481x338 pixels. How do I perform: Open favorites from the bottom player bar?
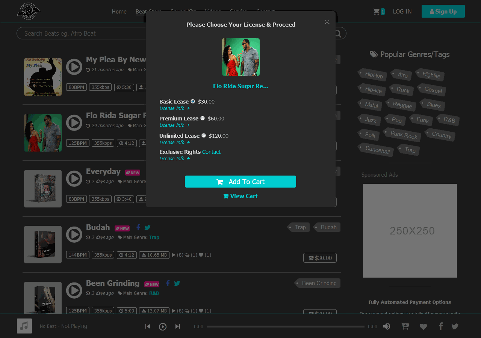[423, 326]
